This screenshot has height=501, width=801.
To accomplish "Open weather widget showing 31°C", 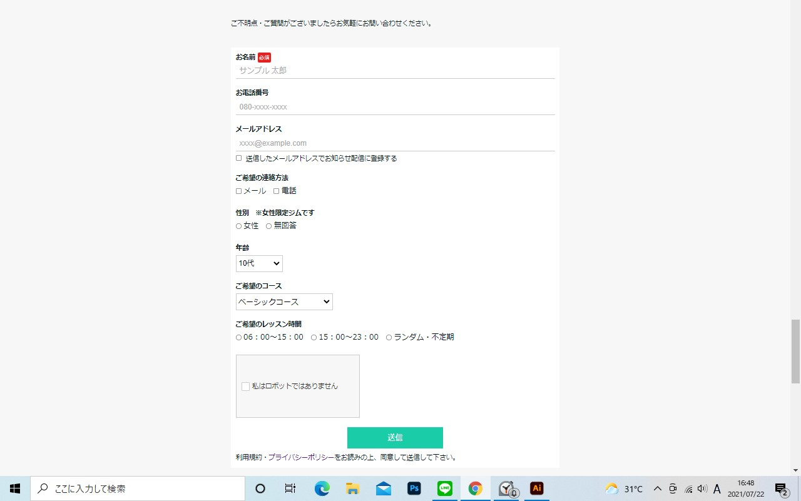I will 624,488.
